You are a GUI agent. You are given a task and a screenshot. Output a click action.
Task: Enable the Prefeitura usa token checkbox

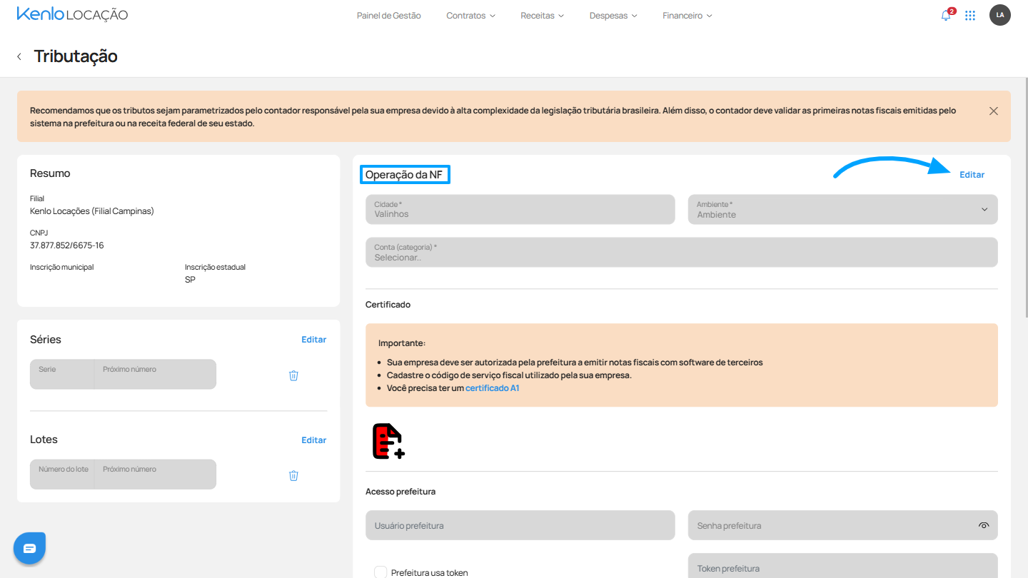(x=381, y=572)
